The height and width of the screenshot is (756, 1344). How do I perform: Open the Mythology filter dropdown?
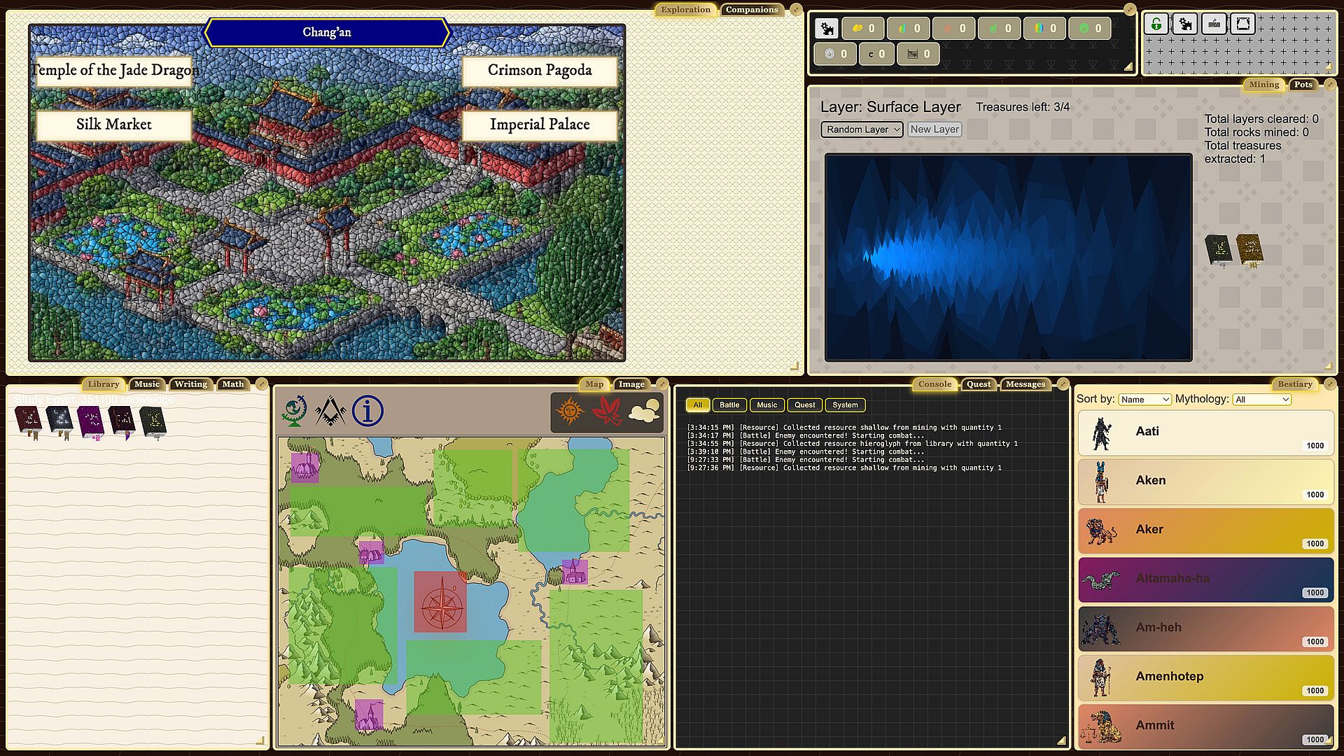click(1262, 399)
